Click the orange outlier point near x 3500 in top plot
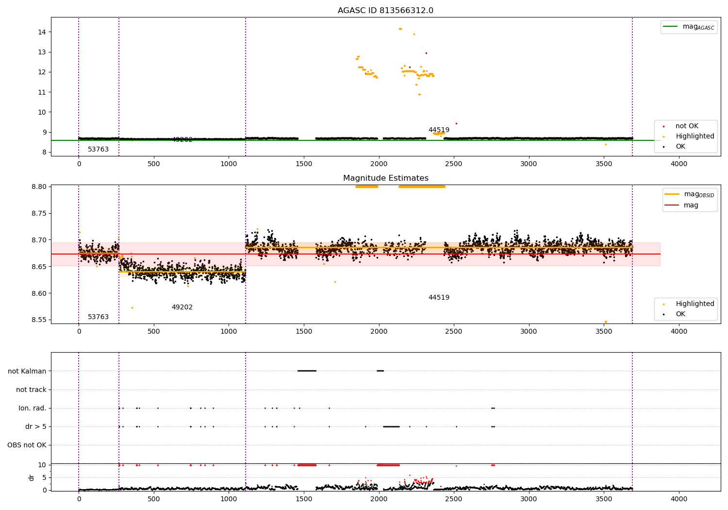Screen dimensions: 728x510 tap(606, 144)
